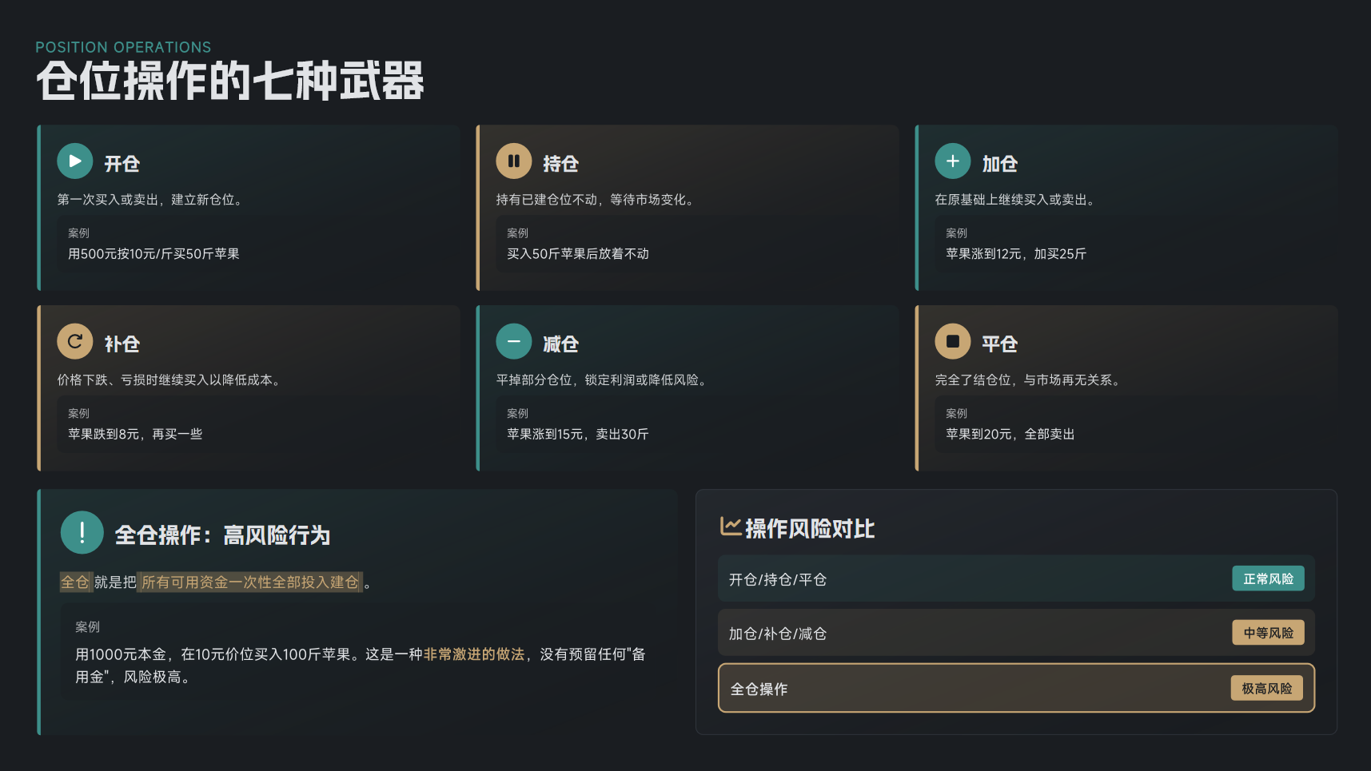The height and width of the screenshot is (771, 1371).
Task: Click the 极高风险 badge
Action: 1266,688
